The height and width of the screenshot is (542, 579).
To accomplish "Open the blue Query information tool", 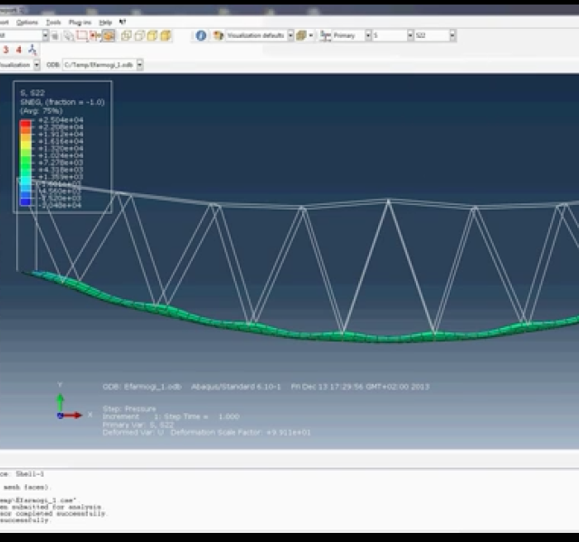I will (201, 35).
